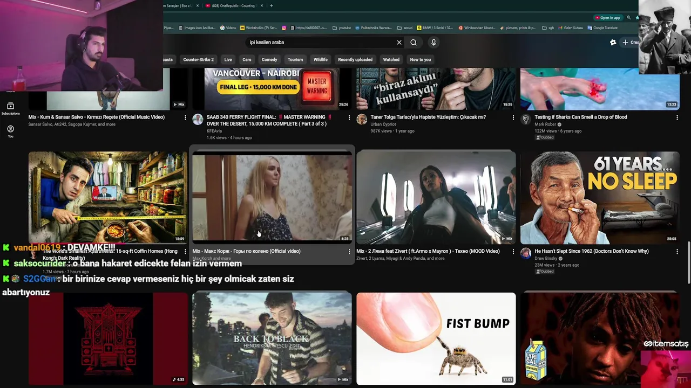Select the Tourism filter chip
Viewport: 691px width, 388px height.
click(295, 60)
